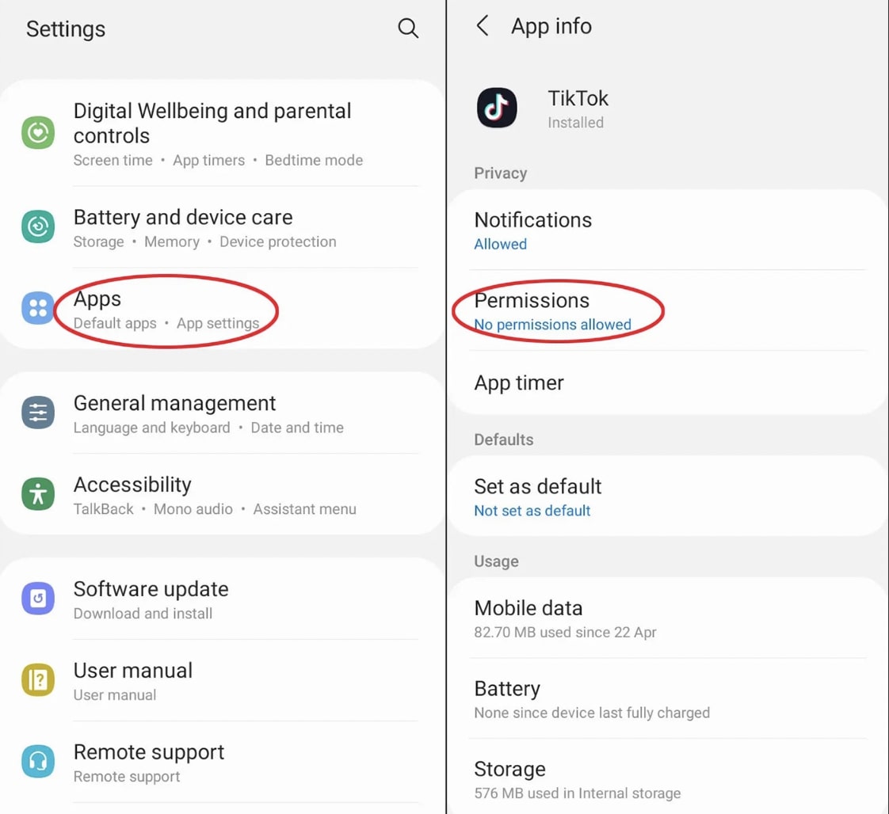The height and width of the screenshot is (814, 889).
Task: Tap the Remote support headset icon
Action: point(38,763)
